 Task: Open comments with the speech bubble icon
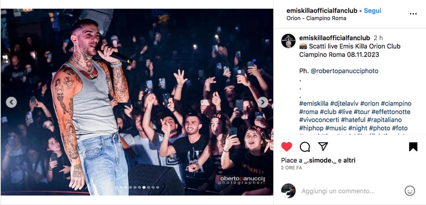click(305, 147)
